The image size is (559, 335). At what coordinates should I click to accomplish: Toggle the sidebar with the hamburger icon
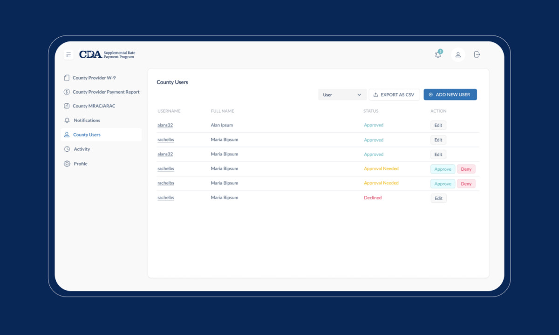click(x=68, y=54)
